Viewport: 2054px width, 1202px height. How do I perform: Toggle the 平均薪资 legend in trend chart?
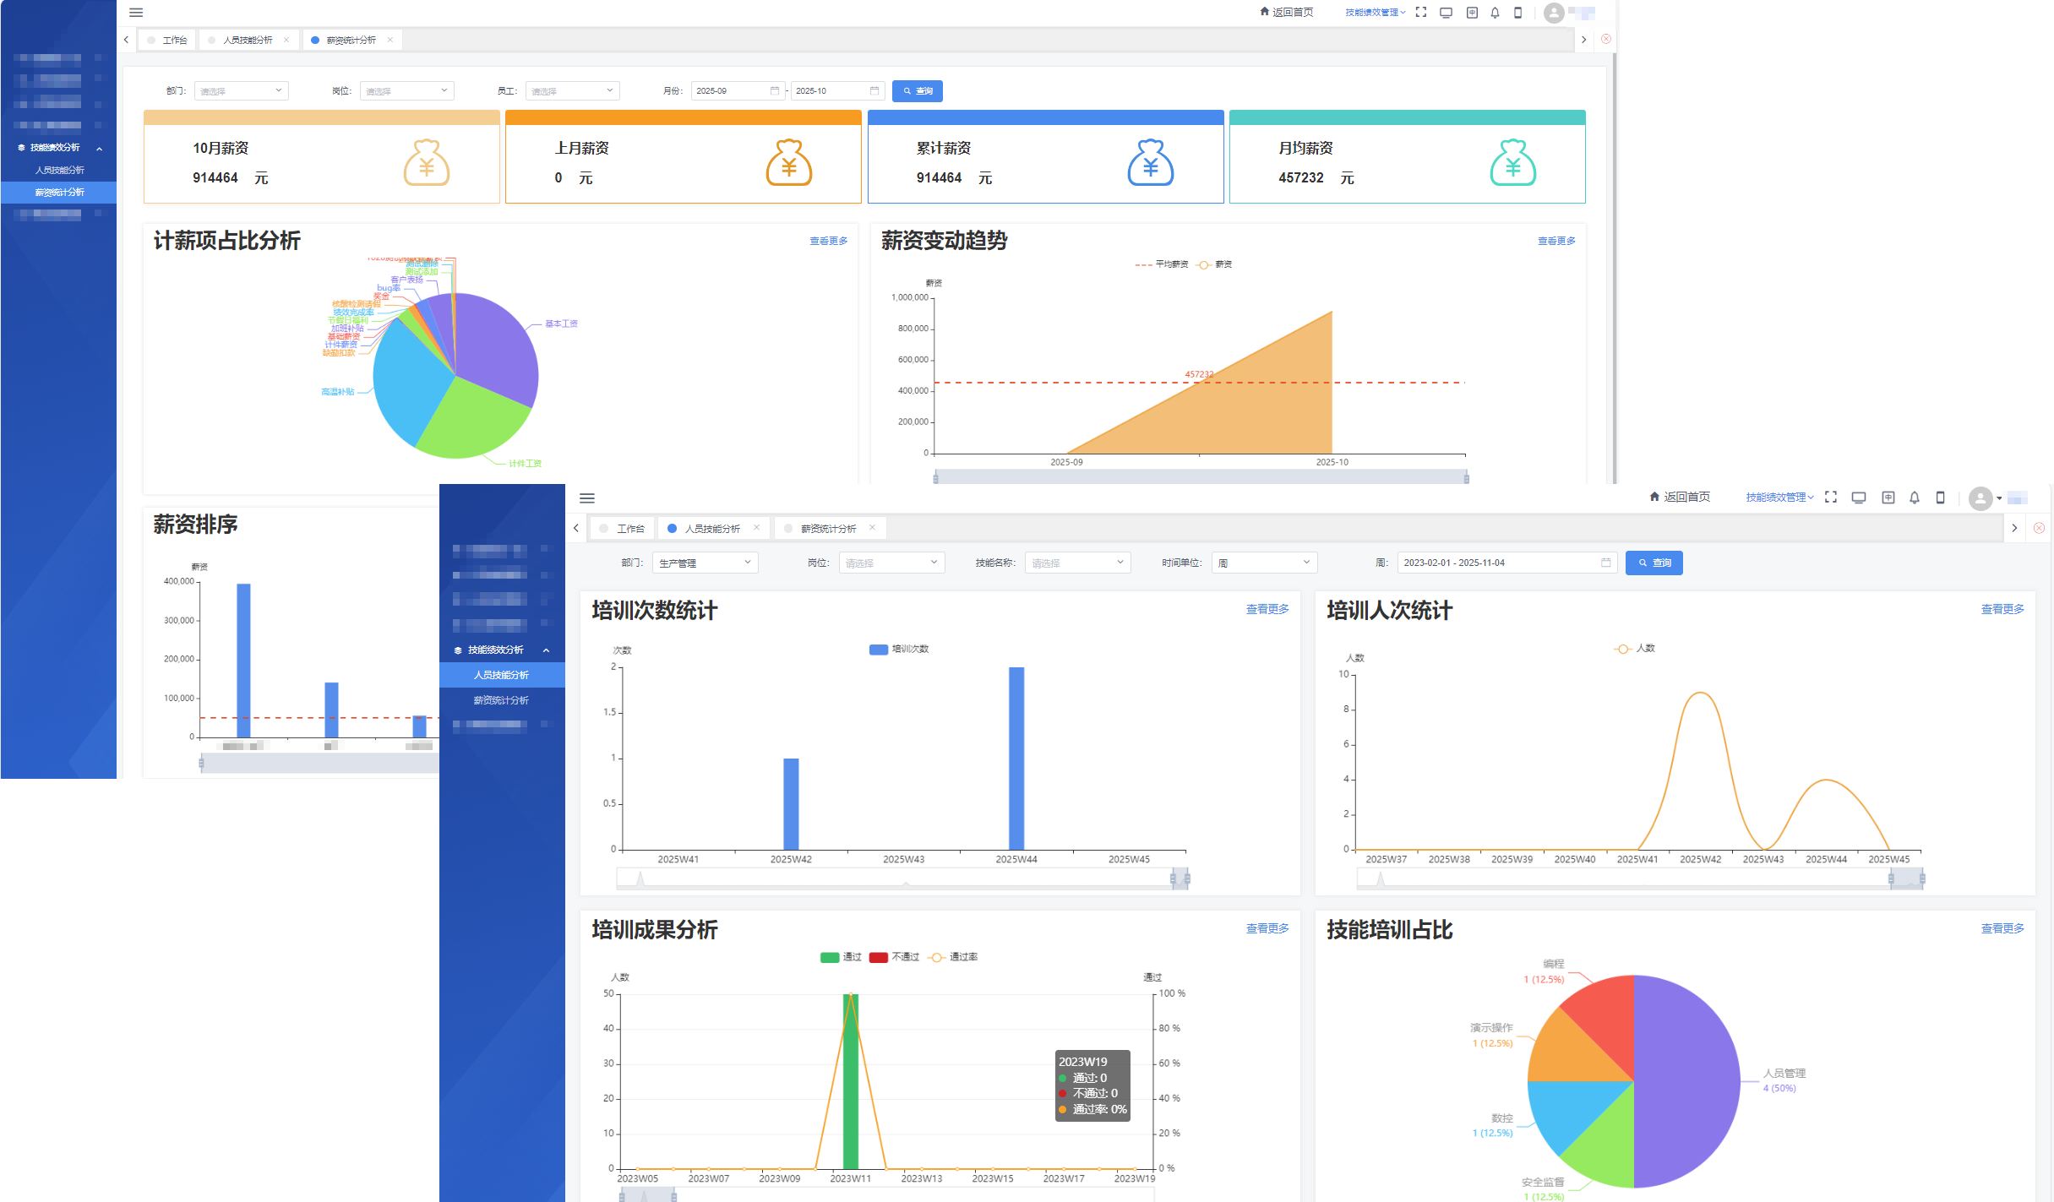pyautogui.click(x=1162, y=264)
